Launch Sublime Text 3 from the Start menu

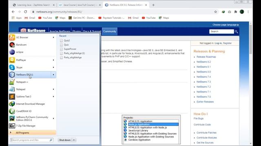tap(33, 97)
